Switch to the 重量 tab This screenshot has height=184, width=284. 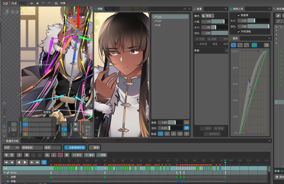[x=197, y=9]
